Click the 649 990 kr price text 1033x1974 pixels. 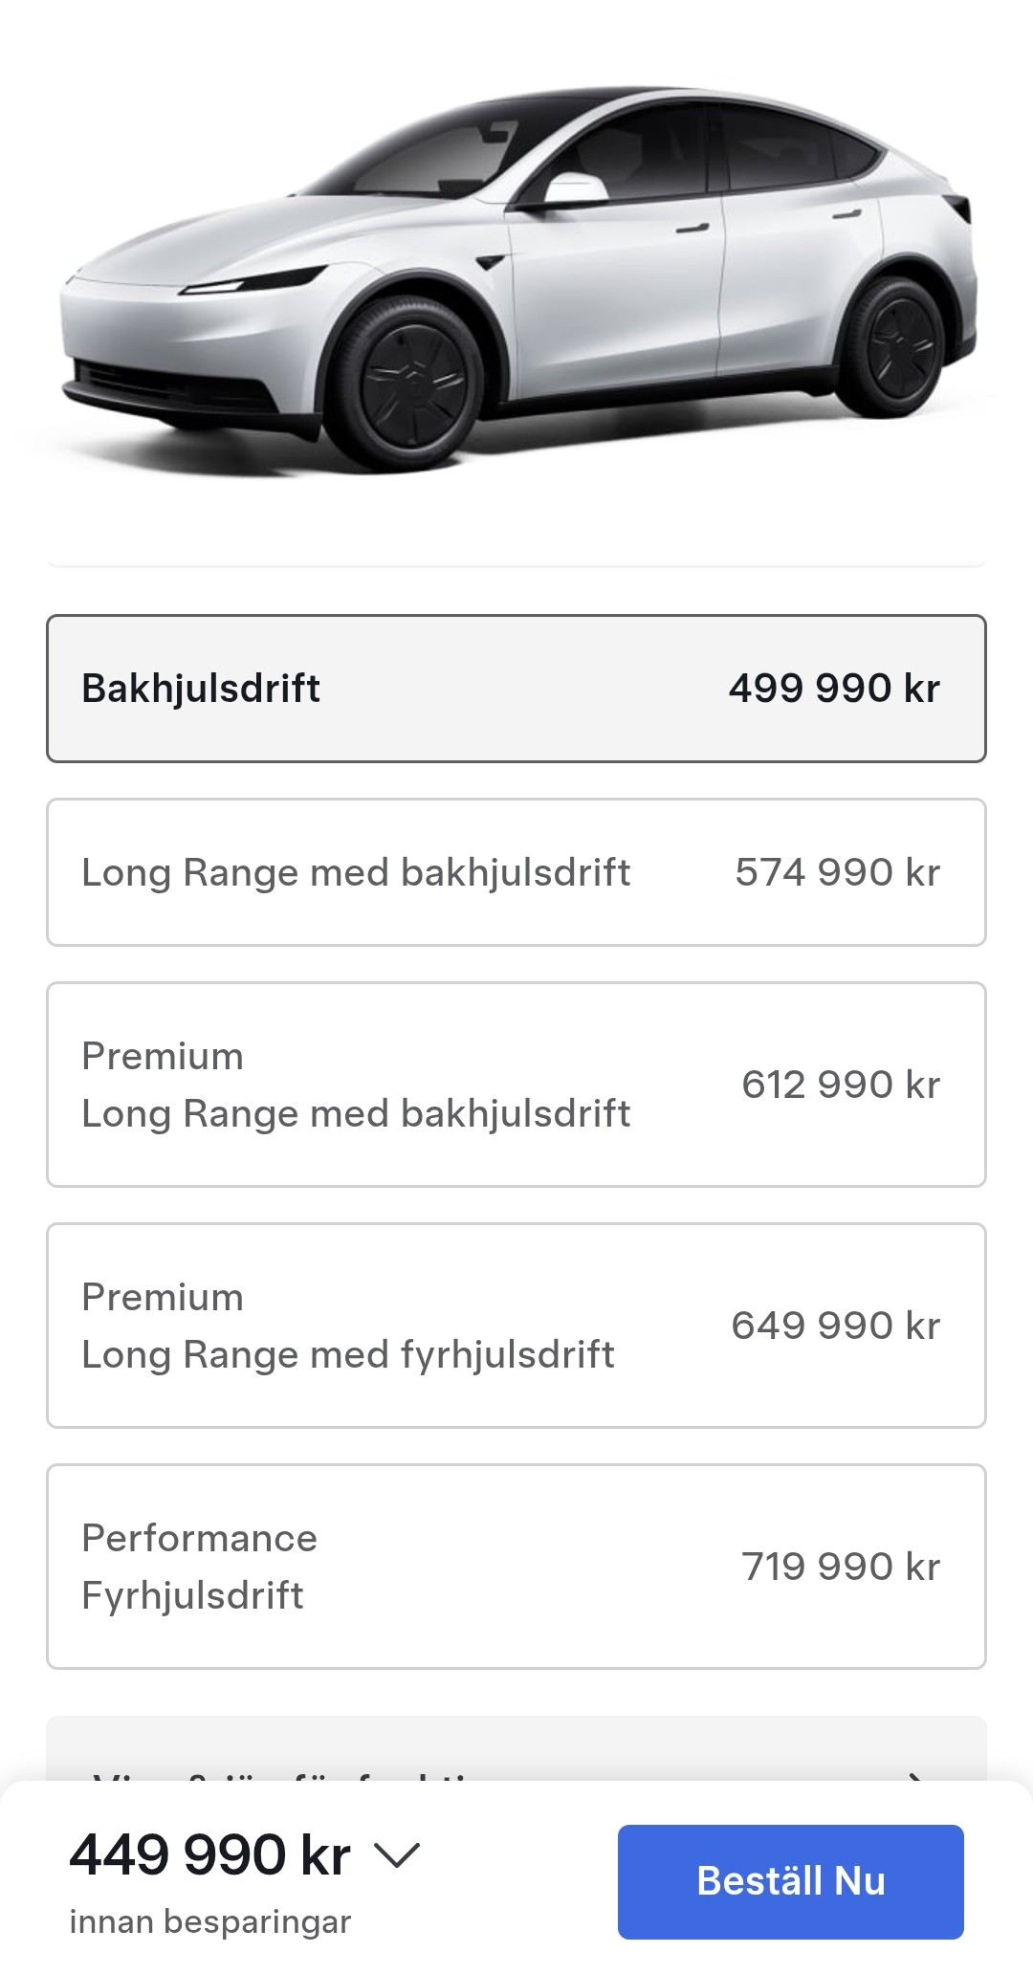tap(835, 1326)
